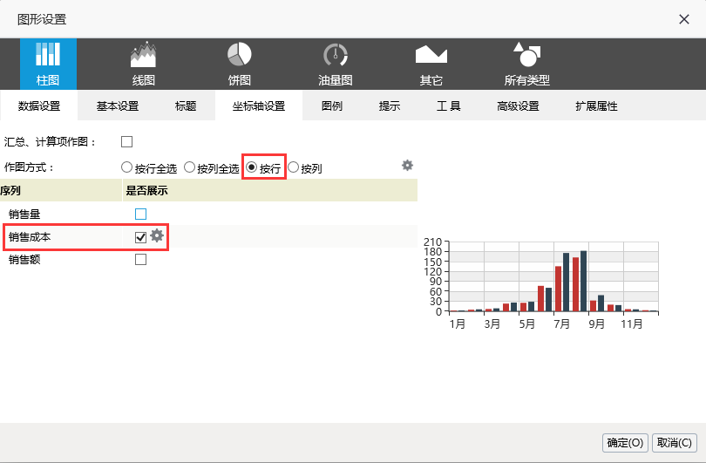This screenshot has width=706, height=463.
Task: Select the 柱图 bar chart type
Action: (x=48, y=64)
